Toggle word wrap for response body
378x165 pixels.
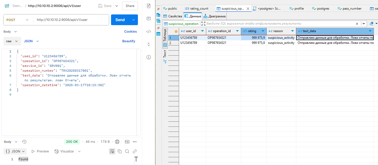click(x=112, y=151)
